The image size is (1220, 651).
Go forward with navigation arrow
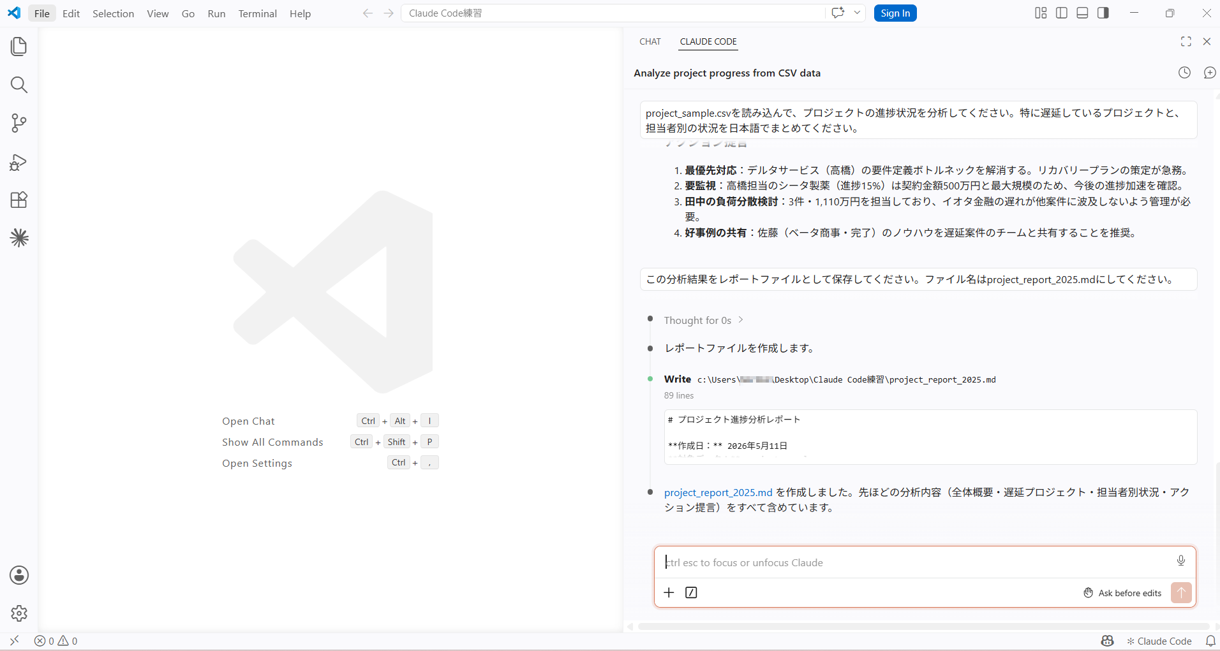(x=389, y=13)
